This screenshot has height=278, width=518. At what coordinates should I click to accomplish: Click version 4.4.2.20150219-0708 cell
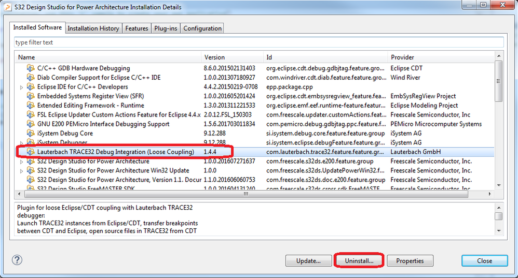point(230,86)
